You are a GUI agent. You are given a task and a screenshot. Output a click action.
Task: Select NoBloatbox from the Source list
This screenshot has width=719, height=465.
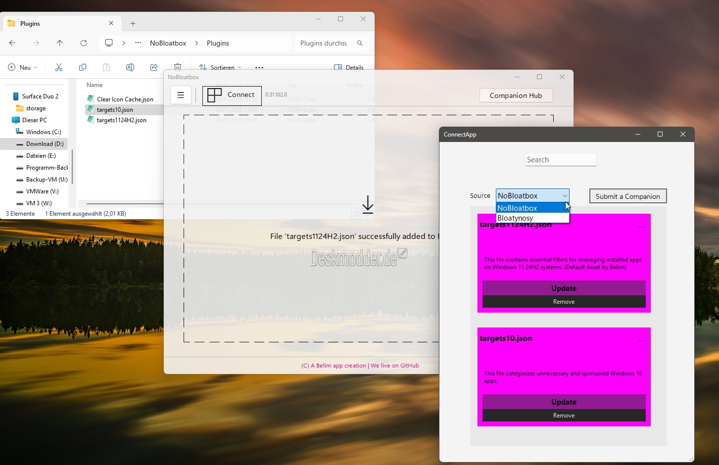(532, 208)
